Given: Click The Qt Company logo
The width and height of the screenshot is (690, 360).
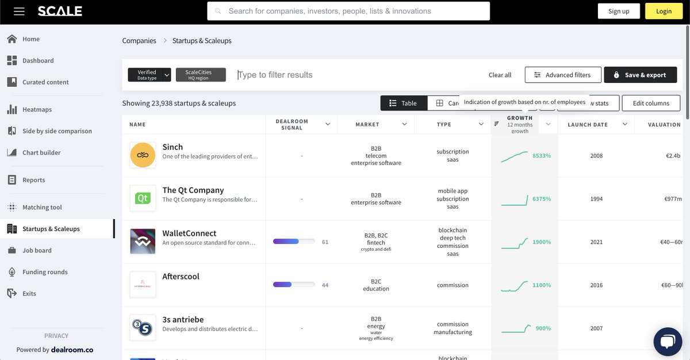Looking at the screenshot, I should [143, 198].
